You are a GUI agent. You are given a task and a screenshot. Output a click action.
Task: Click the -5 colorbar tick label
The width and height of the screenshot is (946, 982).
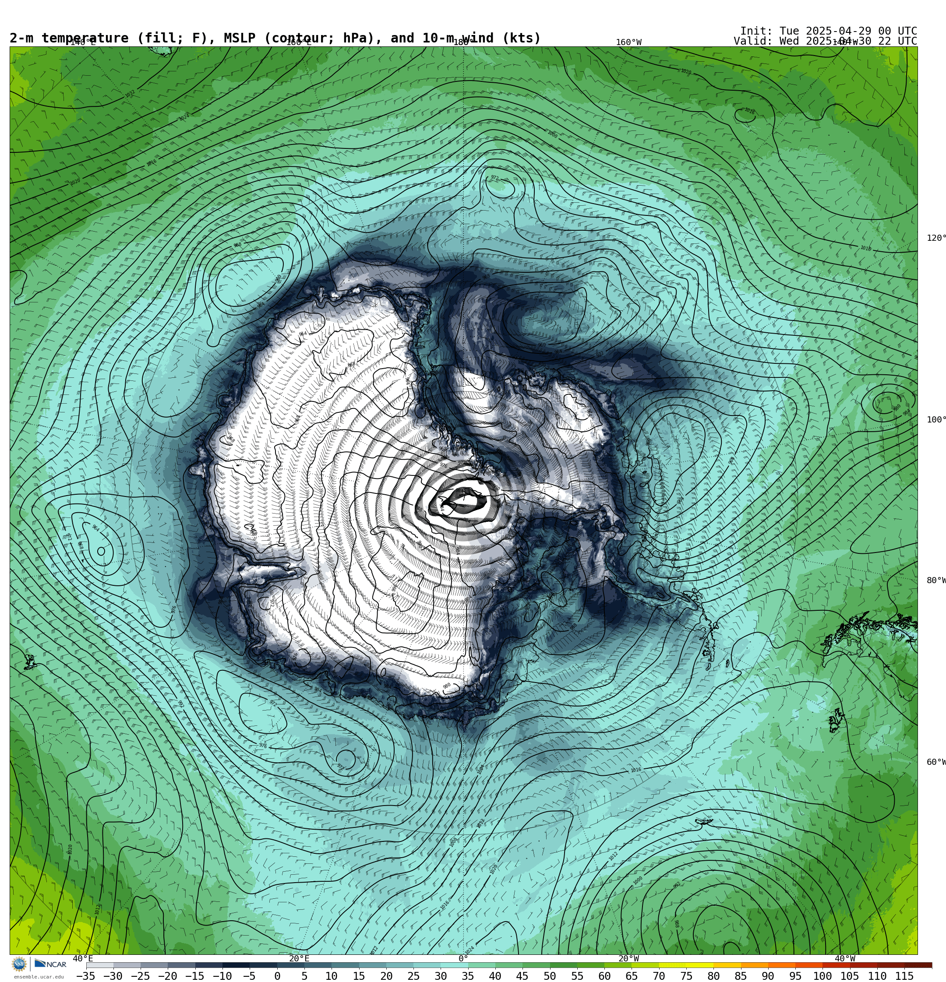tap(249, 976)
